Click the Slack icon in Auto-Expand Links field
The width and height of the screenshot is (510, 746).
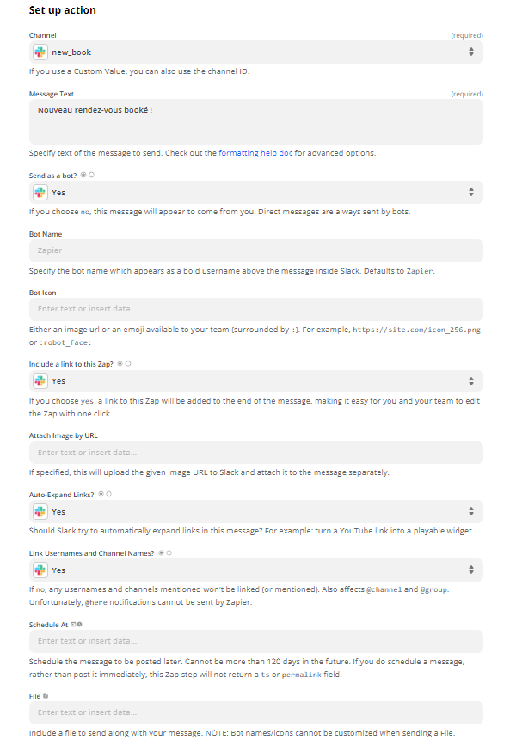[x=40, y=511]
